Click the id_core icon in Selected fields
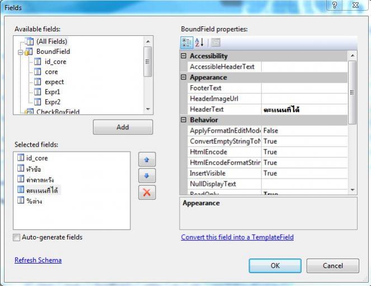371x286 pixels. tap(21, 157)
